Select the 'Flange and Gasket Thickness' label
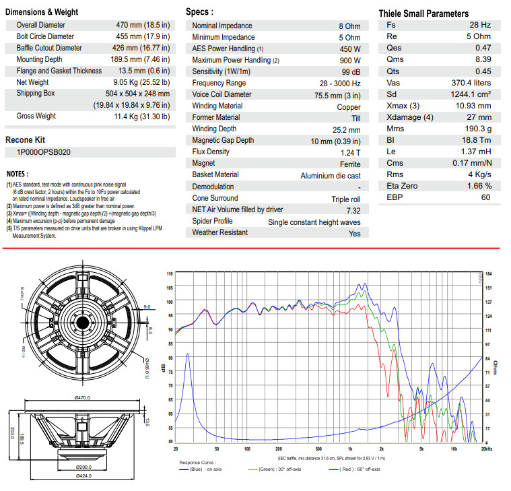This screenshot has width=511, height=491. (59, 71)
